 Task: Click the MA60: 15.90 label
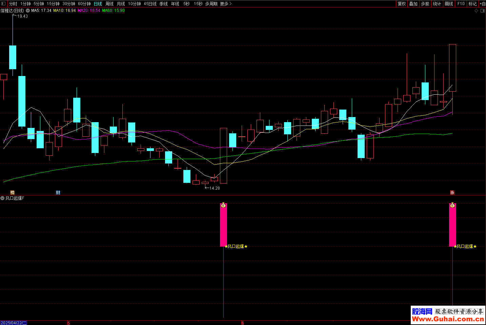click(113, 11)
